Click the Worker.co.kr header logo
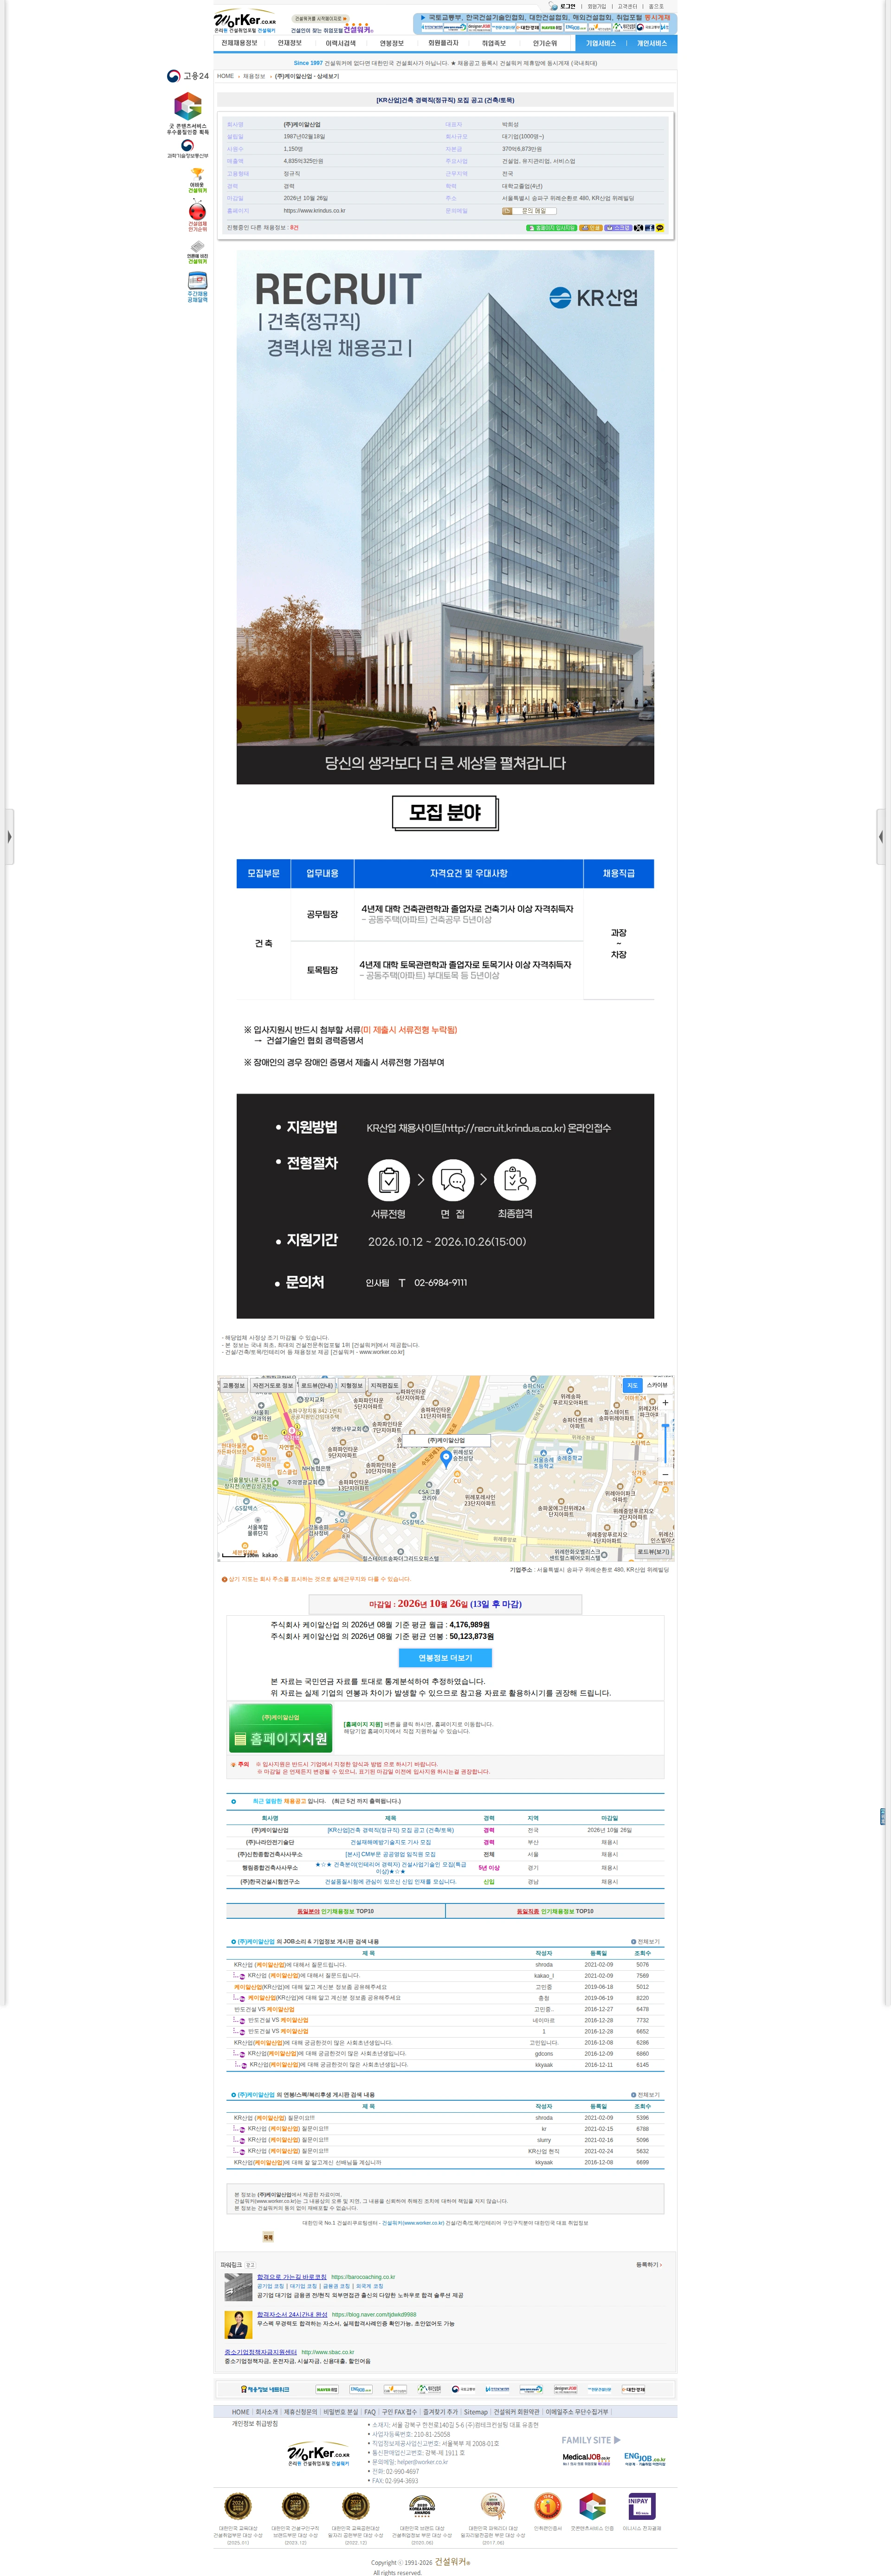The height and width of the screenshot is (2576, 891). pyautogui.click(x=245, y=21)
